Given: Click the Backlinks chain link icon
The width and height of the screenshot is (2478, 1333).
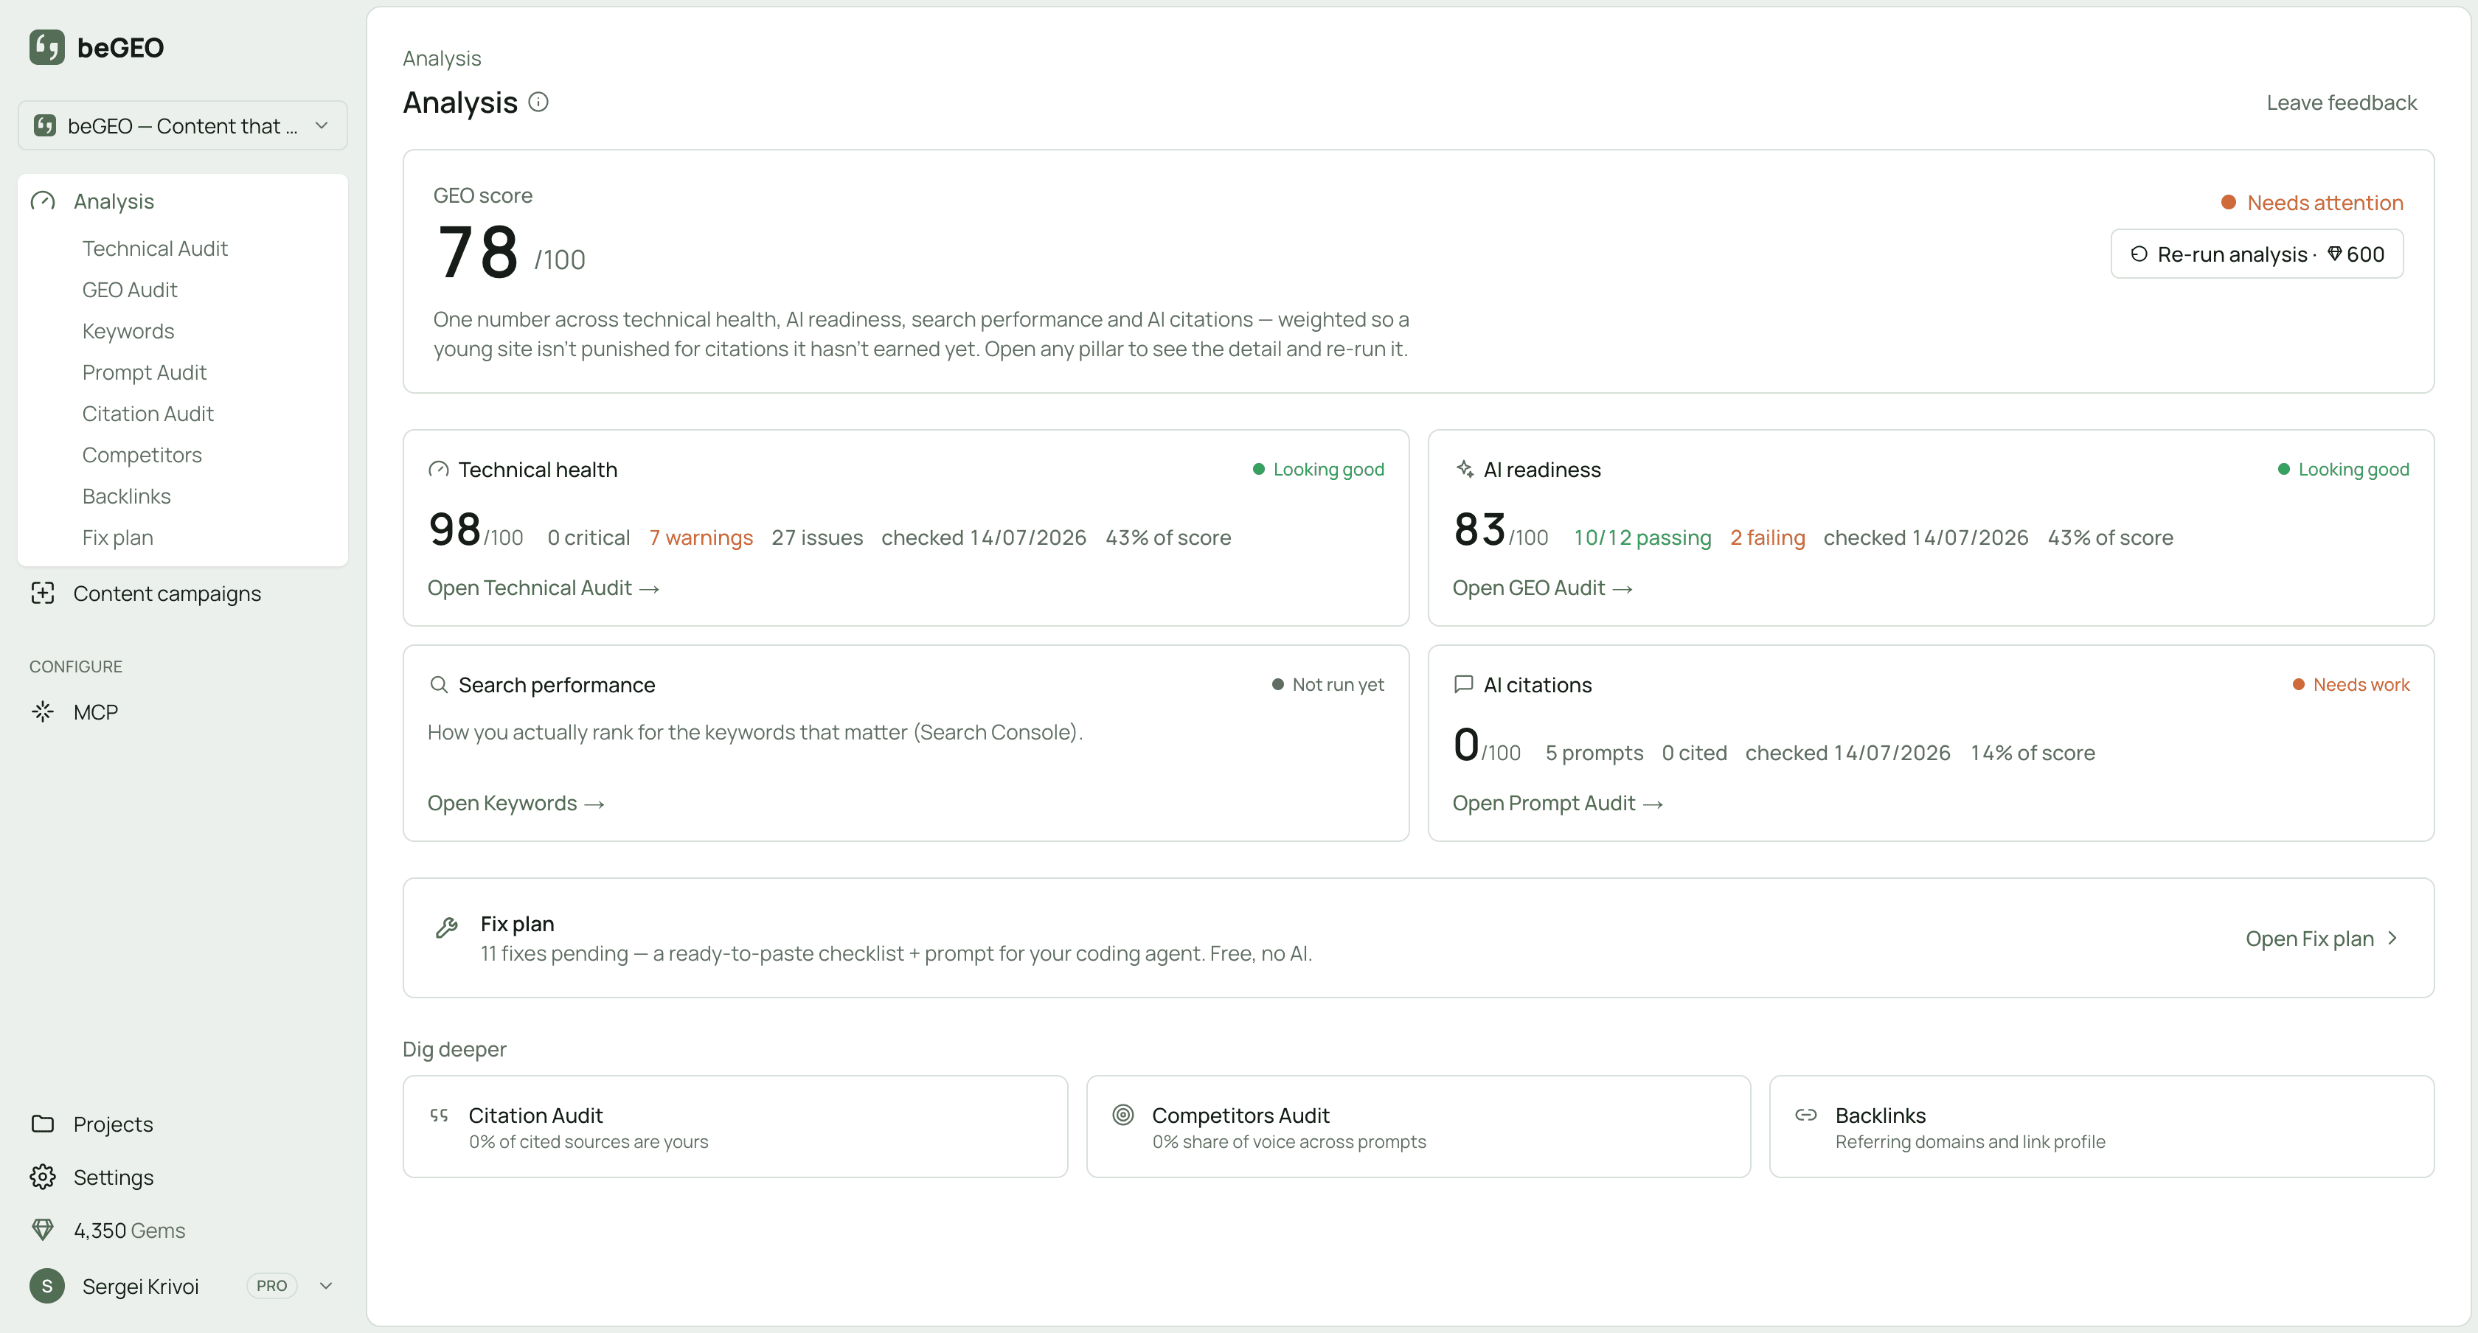Looking at the screenshot, I should tap(1805, 1115).
